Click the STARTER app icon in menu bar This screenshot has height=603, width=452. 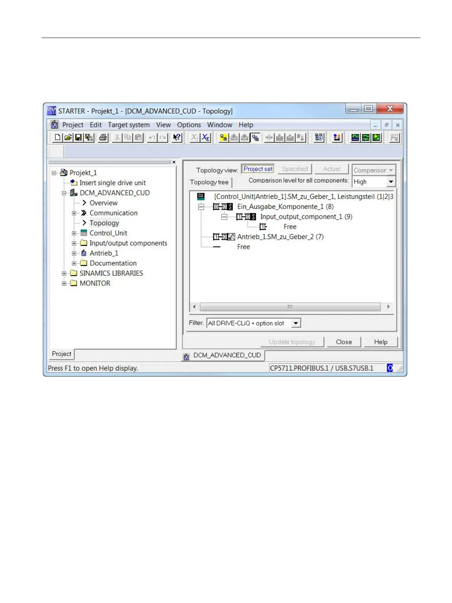pos(55,125)
